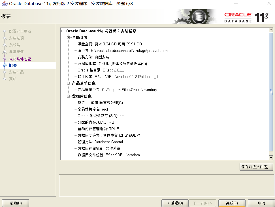Click 保存响应文件 button

(256, 167)
